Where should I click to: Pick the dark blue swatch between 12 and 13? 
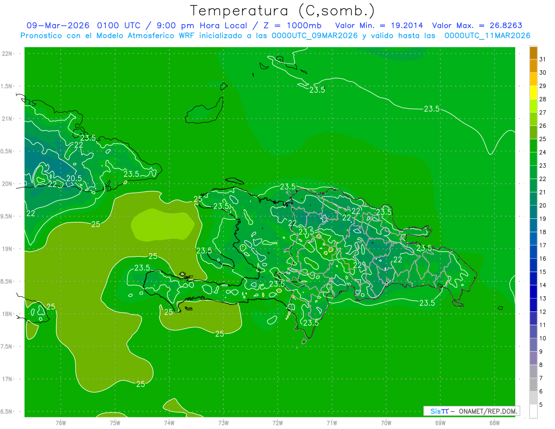click(x=533, y=305)
